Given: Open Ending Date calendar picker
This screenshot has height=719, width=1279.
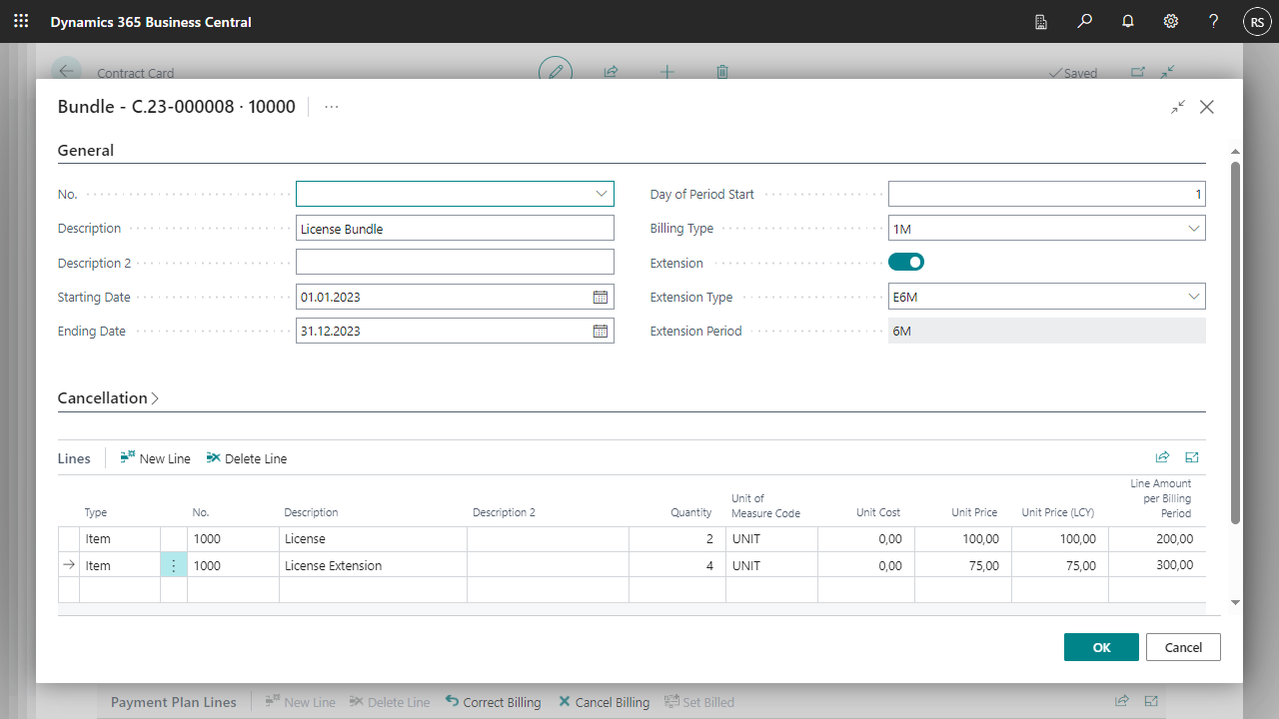Looking at the screenshot, I should tap(601, 331).
